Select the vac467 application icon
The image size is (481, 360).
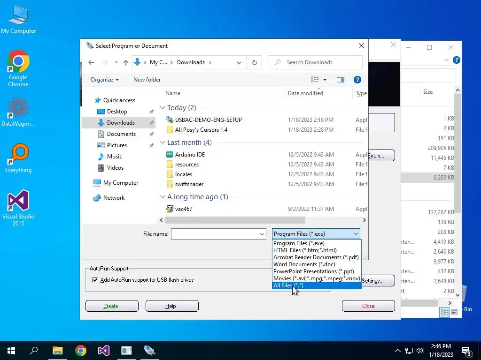169,209
